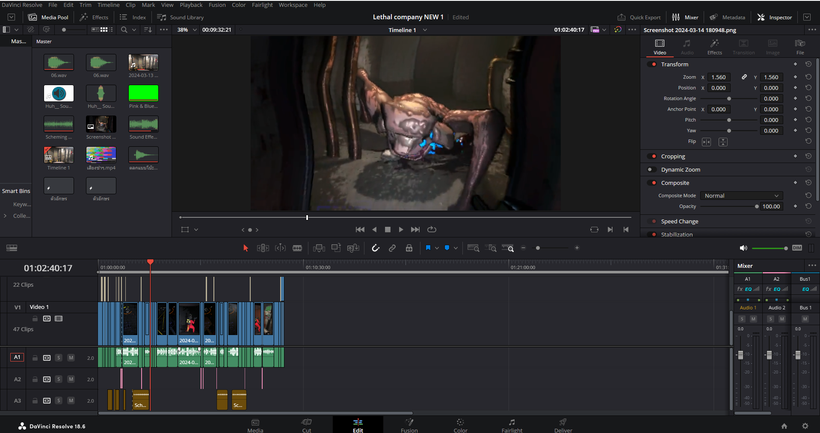The image size is (820, 433).
Task: Zoom in timeline with plus button
Action: [x=577, y=248]
